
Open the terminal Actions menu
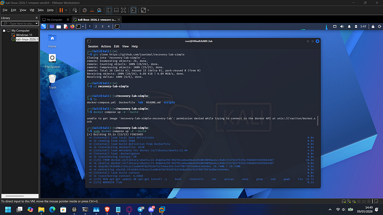tap(106, 47)
